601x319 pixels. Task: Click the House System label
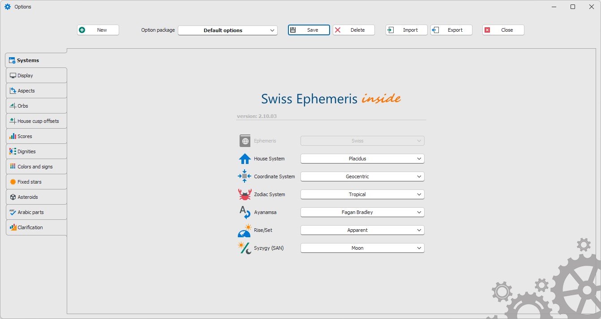coord(269,159)
